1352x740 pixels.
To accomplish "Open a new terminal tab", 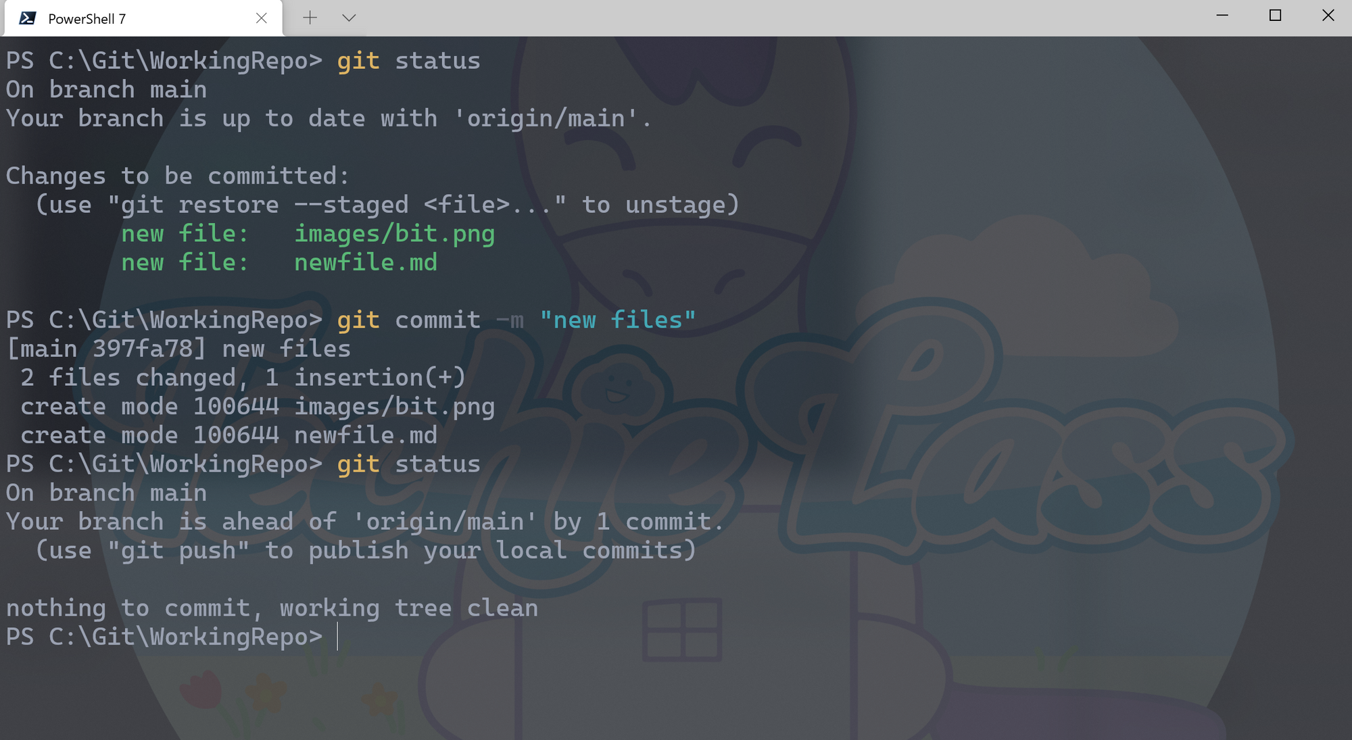I will pyautogui.click(x=309, y=18).
